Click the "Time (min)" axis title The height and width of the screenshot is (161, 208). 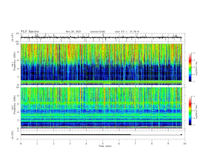click(x=105, y=146)
